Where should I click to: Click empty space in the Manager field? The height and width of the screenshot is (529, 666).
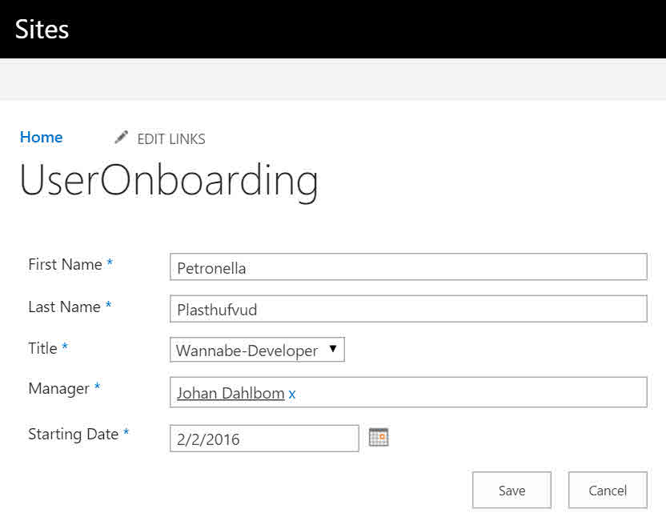pyautogui.click(x=472, y=392)
